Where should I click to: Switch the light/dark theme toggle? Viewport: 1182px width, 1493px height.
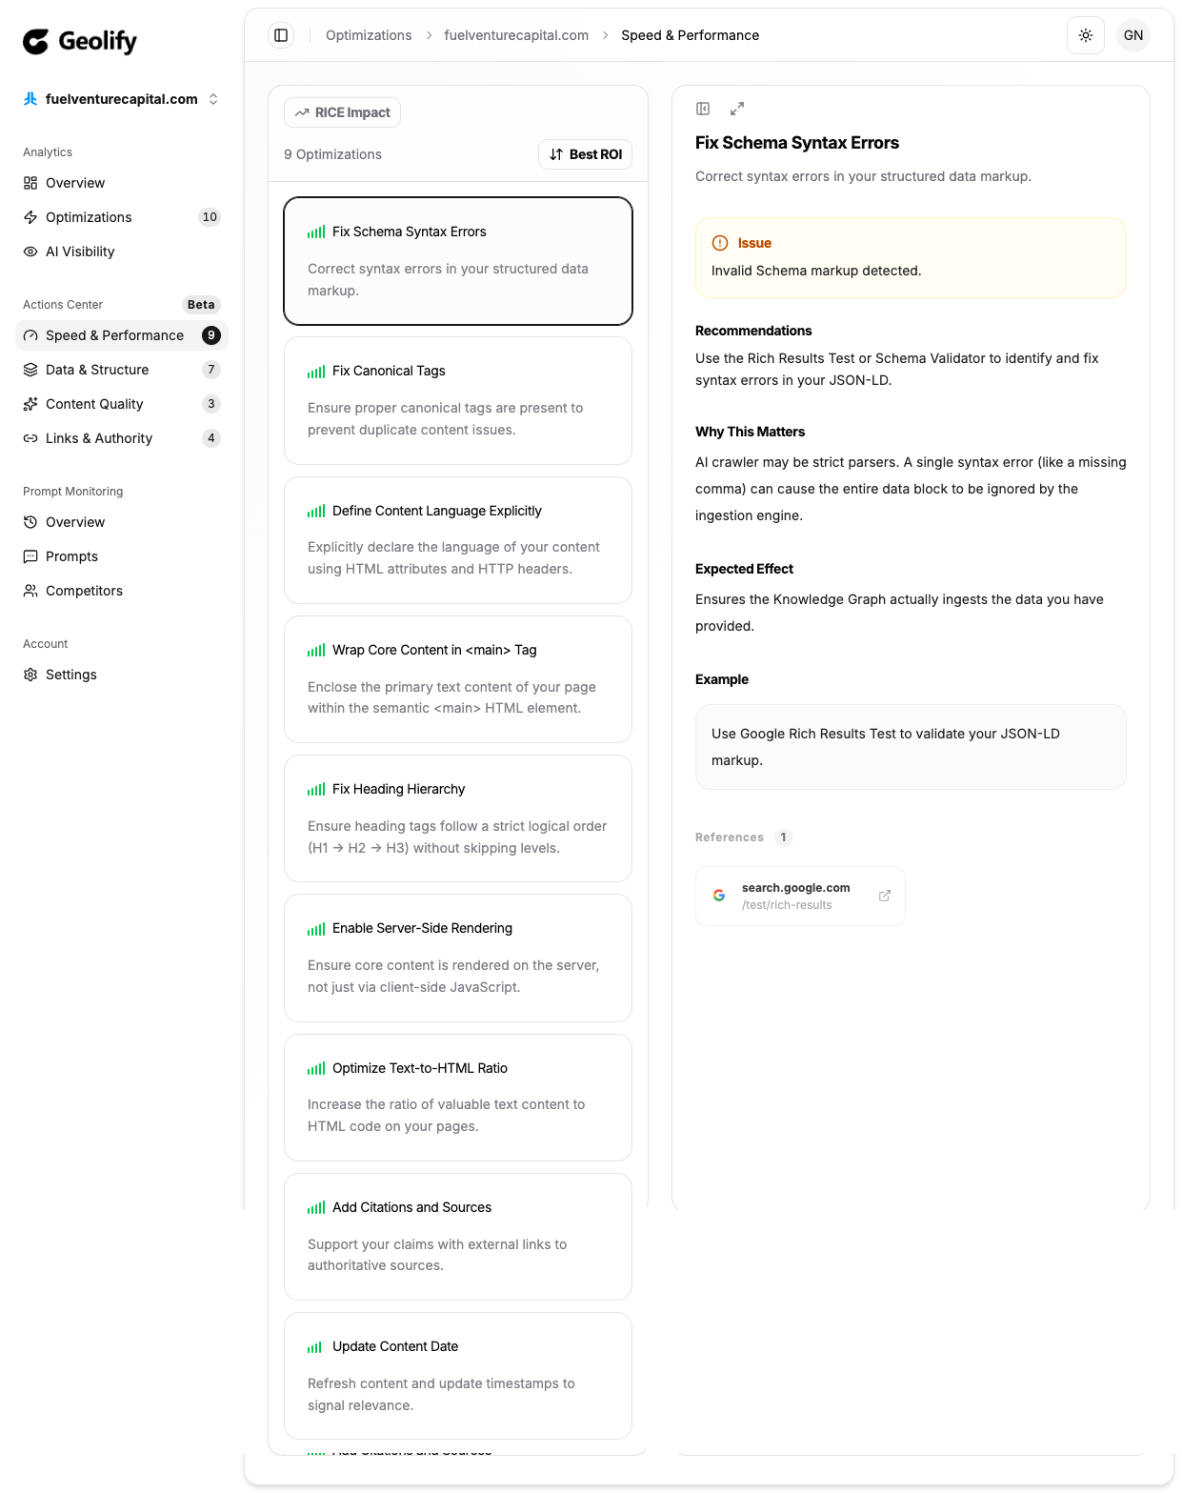(1085, 35)
